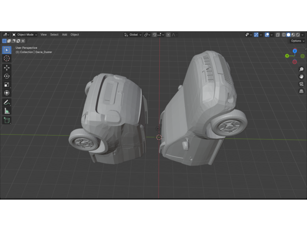Viewport: 307px width, 231px height.
Task: Activate the Move tool
Action: click(x=7, y=68)
